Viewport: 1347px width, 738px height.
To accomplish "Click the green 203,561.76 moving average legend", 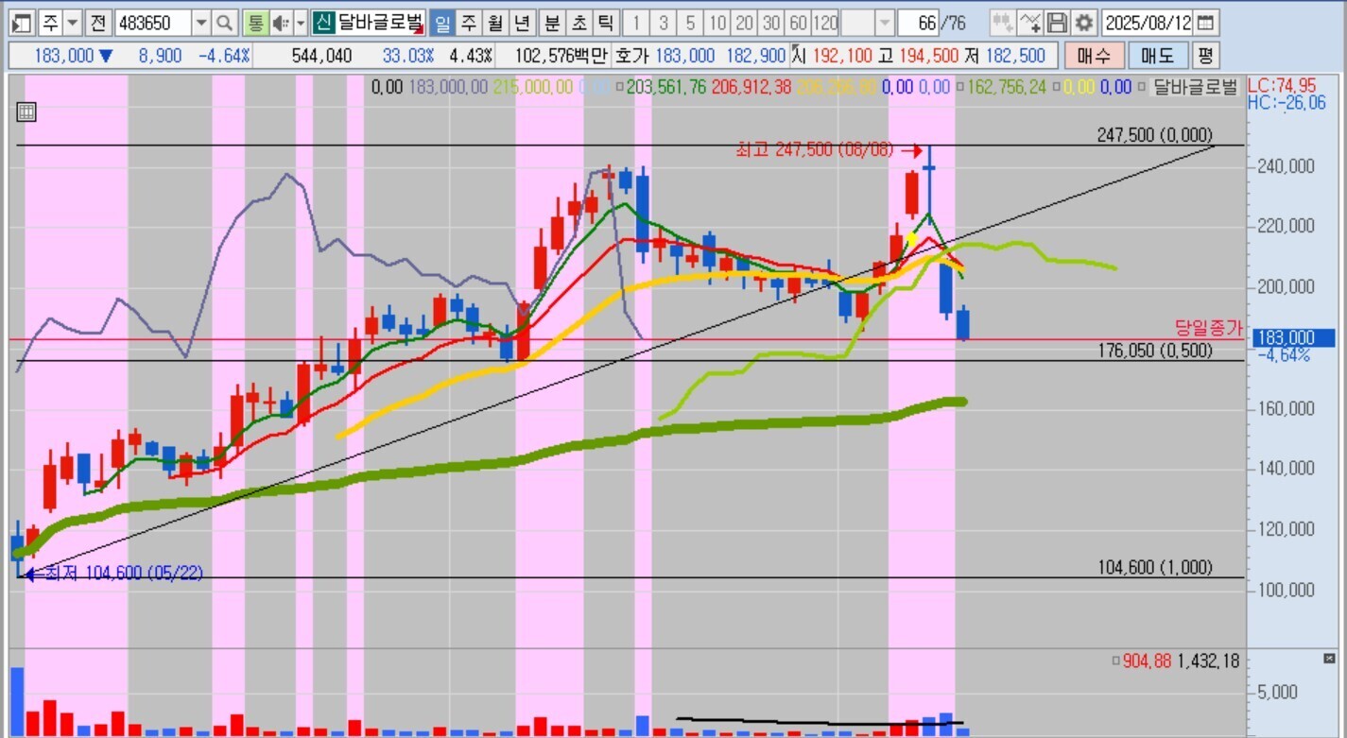I will click(x=666, y=88).
